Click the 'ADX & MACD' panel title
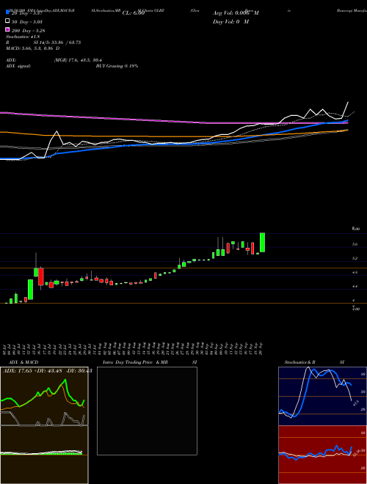 pyautogui.click(x=23, y=362)
